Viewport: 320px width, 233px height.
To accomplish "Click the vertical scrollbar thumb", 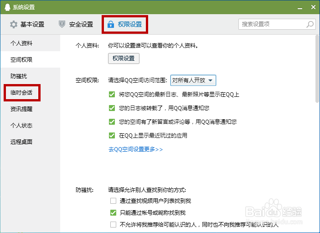I will pos(317,69).
